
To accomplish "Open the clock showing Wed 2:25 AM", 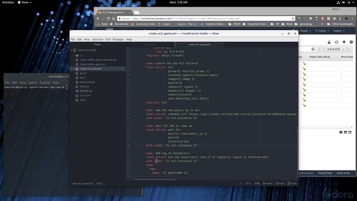I will coord(178,2).
